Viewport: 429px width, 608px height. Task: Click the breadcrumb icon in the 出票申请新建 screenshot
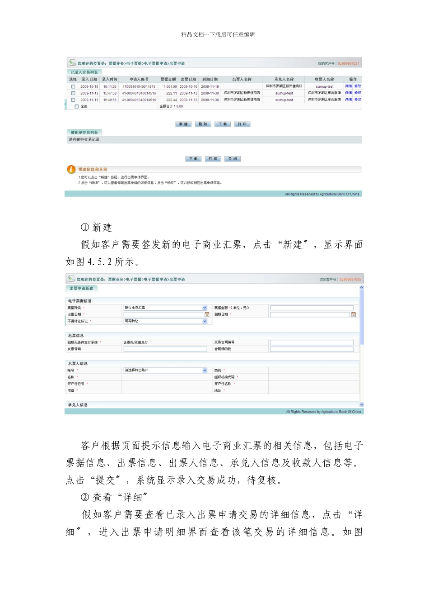(71, 279)
